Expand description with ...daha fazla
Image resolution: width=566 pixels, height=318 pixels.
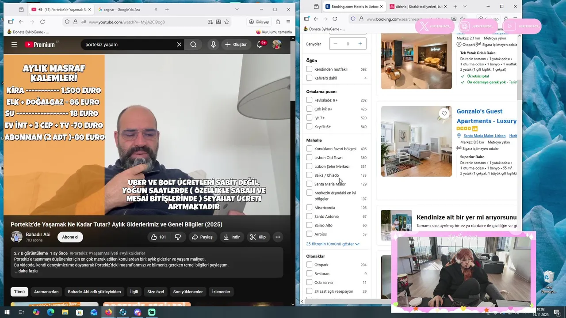(x=26, y=271)
